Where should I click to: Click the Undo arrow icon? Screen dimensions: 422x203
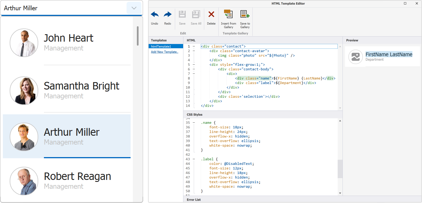pyautogui.click(x=155, y=15)
